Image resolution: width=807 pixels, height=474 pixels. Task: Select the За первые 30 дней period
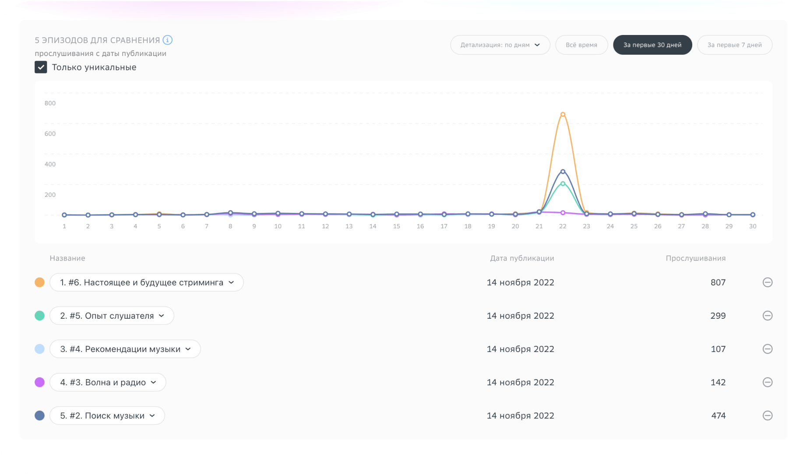(652, 45)
